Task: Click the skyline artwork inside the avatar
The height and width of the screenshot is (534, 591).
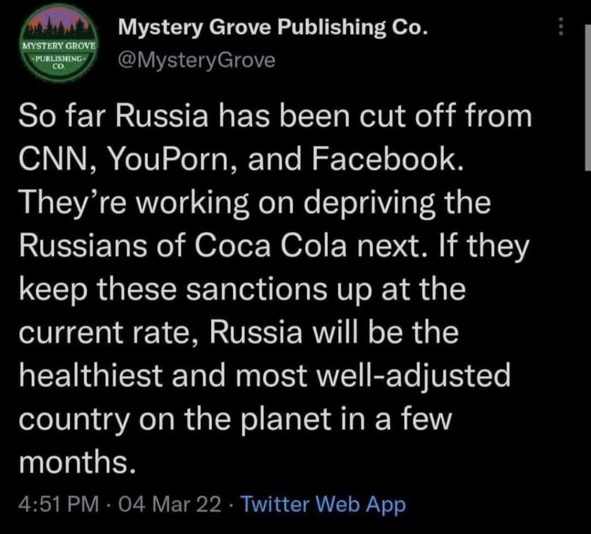Action: click(59, 24)
